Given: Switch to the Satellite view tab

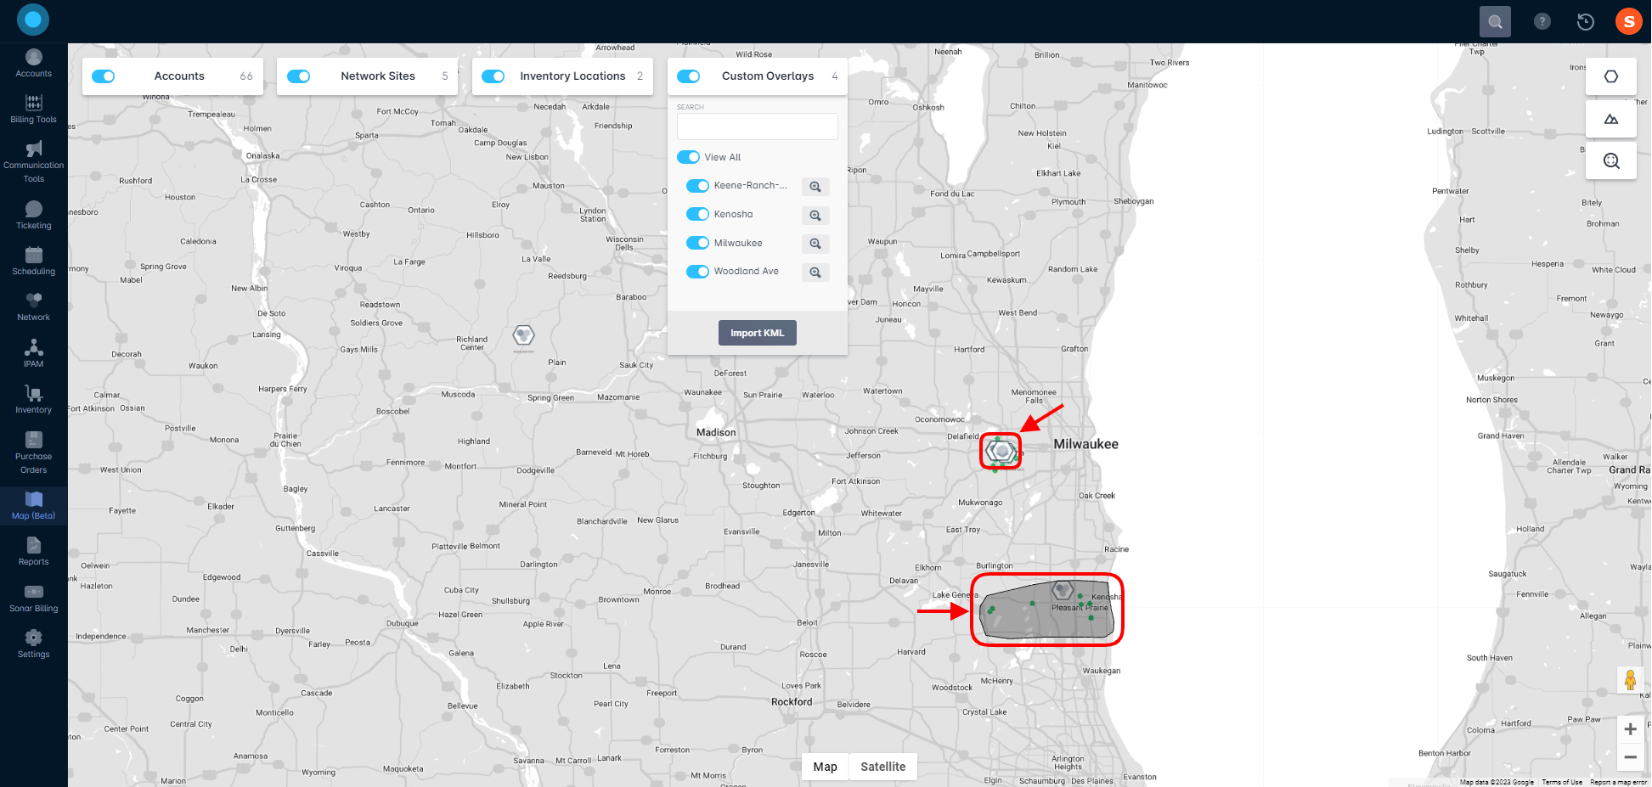Looking at the screenshot, I should pos(882,767).
